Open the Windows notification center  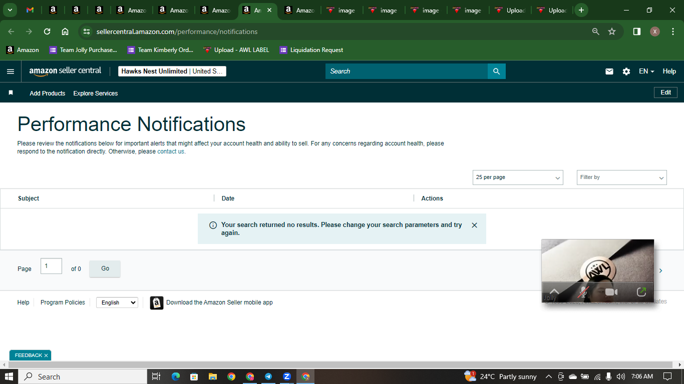click(x=667, y=376)
